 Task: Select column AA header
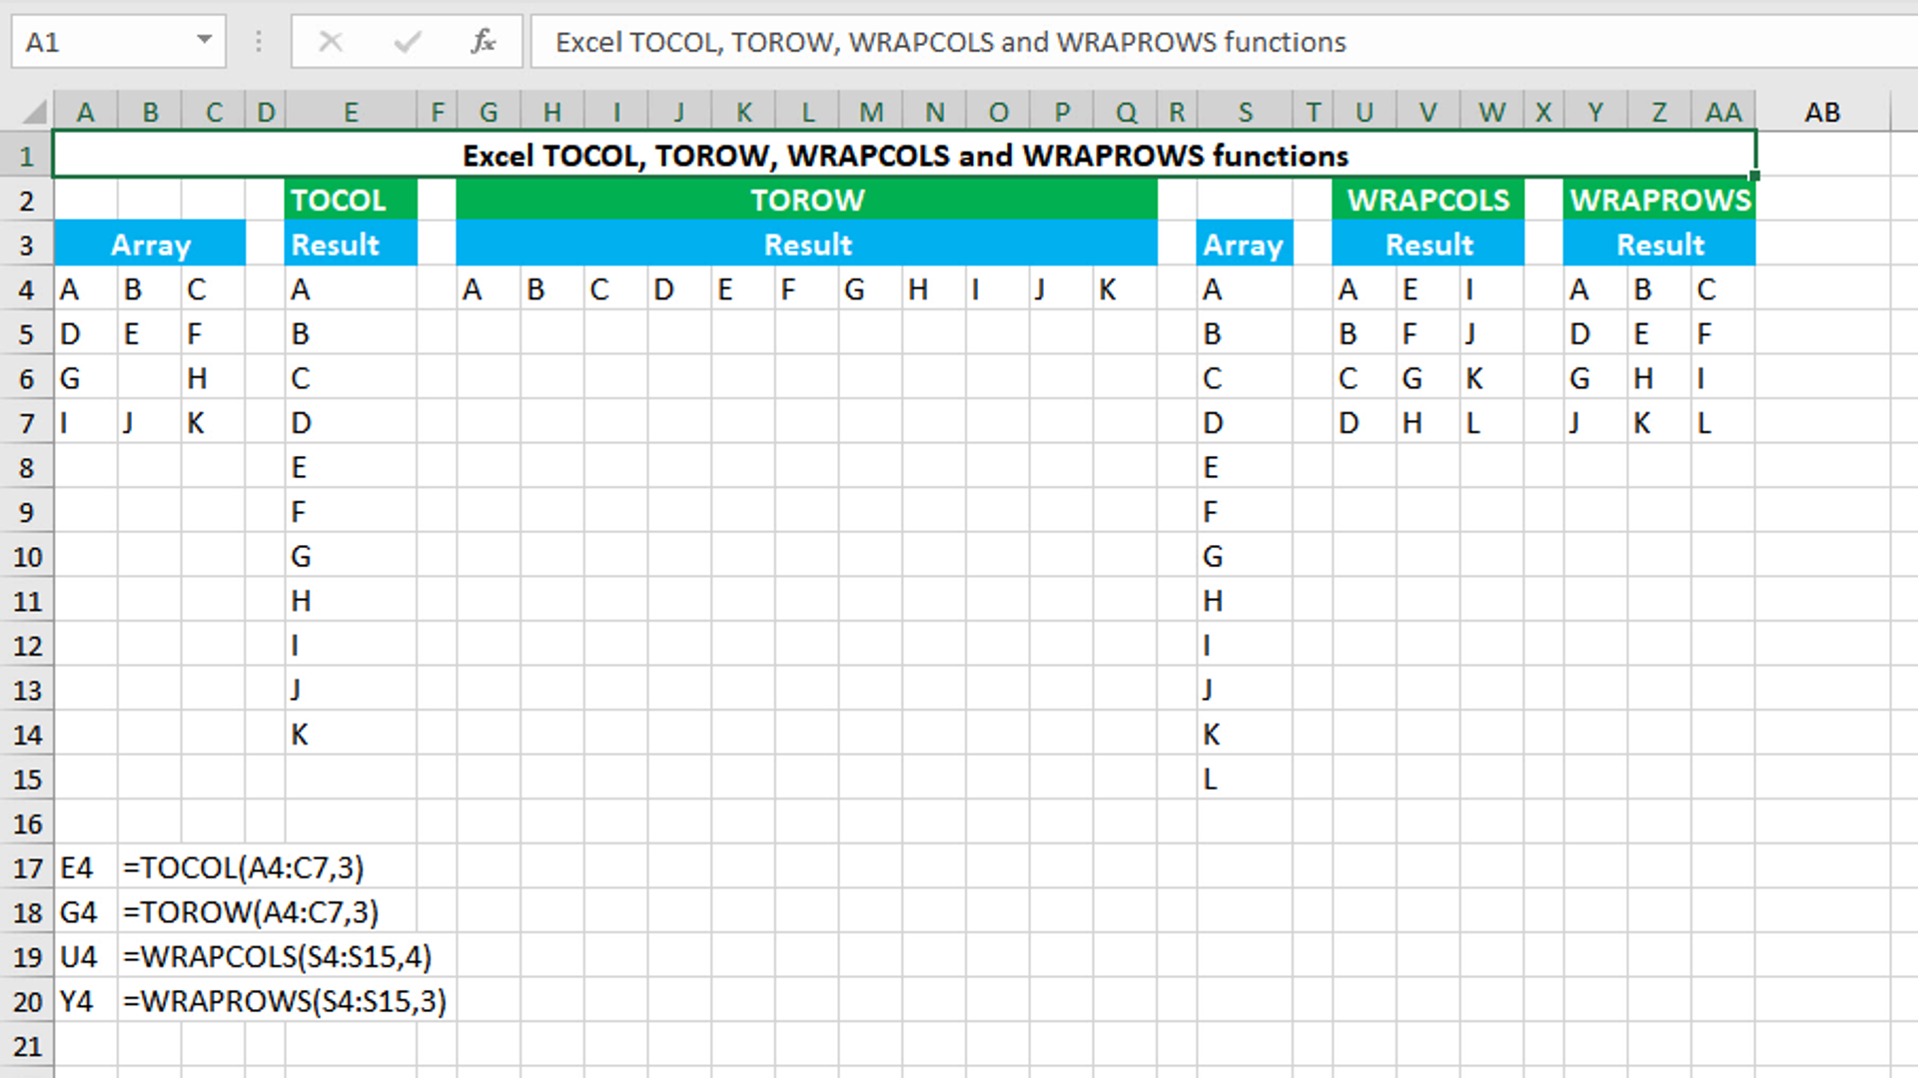[1723, 112]
